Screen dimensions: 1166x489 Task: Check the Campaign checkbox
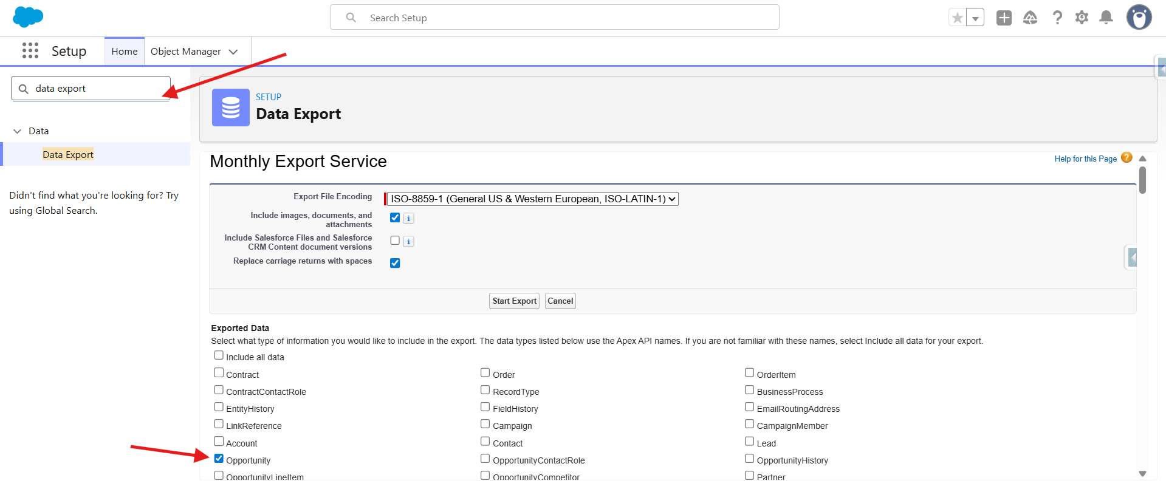pos(485,424)
